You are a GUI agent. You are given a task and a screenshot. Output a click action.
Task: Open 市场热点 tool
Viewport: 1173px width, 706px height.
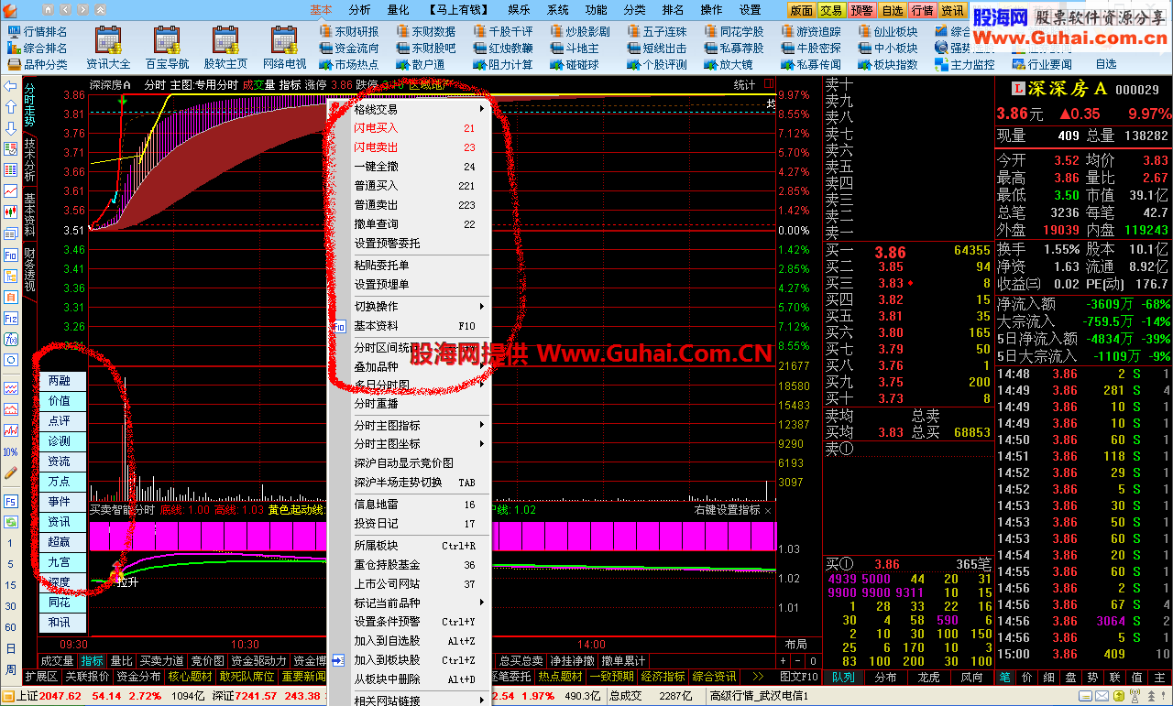click(348, 65)
